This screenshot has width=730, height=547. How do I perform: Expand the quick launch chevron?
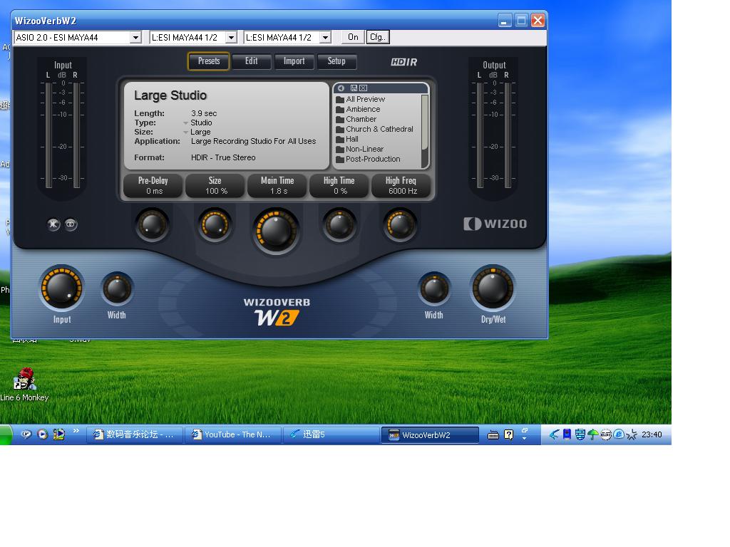[x=76, y=431]
